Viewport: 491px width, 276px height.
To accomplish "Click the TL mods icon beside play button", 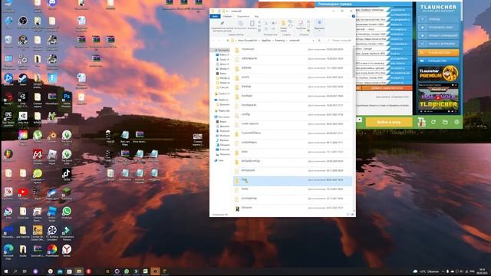I will (421, 122).
